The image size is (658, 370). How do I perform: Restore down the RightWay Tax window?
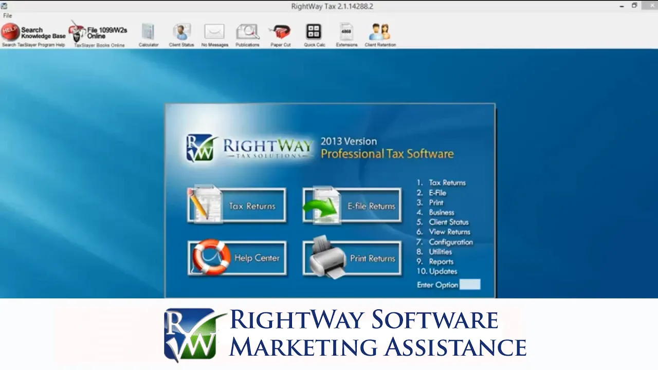634,6
